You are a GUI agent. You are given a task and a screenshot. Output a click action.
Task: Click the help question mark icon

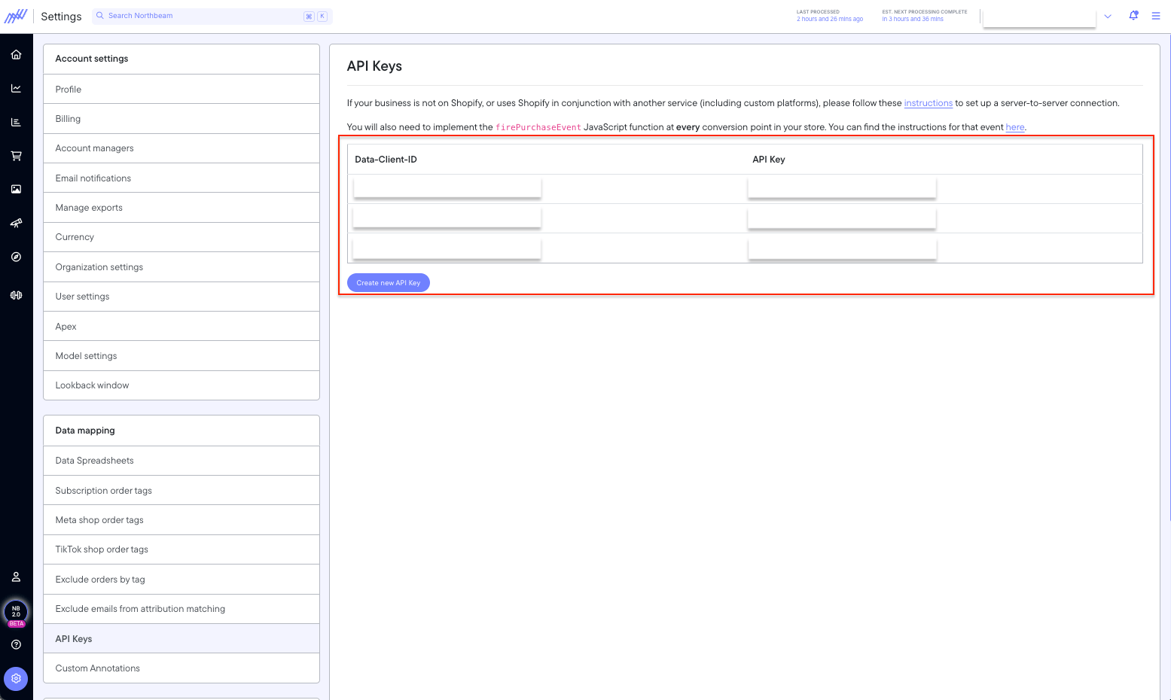point(16,644)
